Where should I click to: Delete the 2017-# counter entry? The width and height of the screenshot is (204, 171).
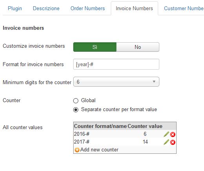[173, 142]
